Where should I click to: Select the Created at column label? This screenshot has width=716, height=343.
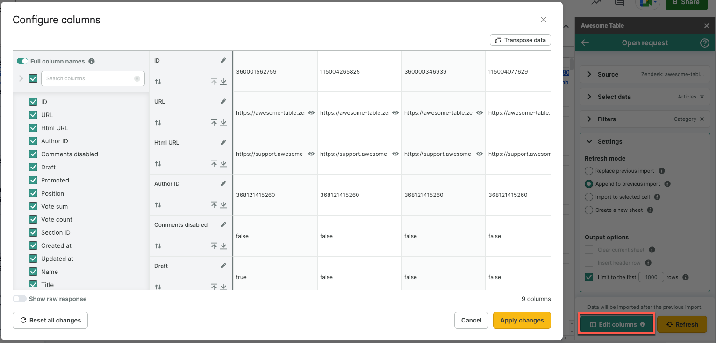click(56, 245)
